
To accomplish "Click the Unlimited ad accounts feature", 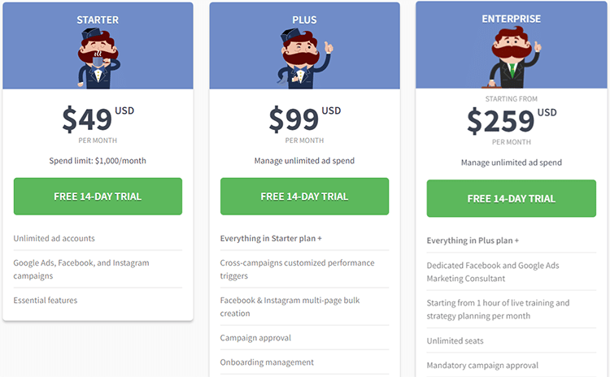I will [54, 238].
